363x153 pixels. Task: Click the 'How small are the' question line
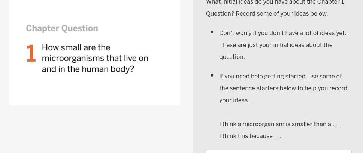click(x=76, y=48)
